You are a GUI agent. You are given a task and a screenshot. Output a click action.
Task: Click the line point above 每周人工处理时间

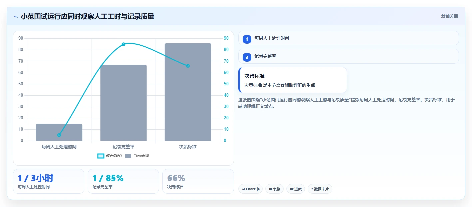(59, 135)
